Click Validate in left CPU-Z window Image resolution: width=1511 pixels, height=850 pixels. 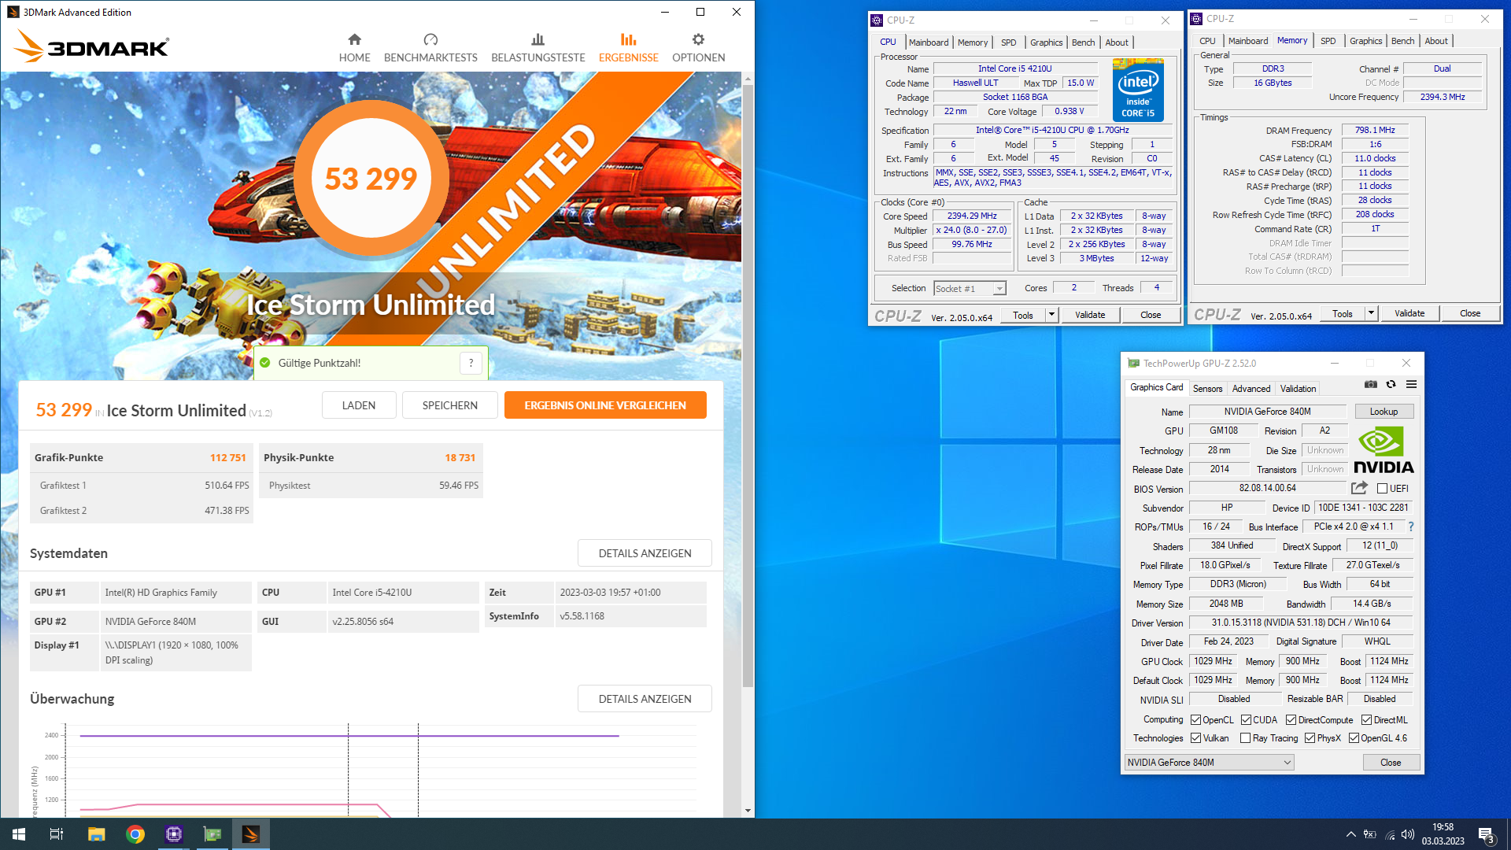[1090, 315]
